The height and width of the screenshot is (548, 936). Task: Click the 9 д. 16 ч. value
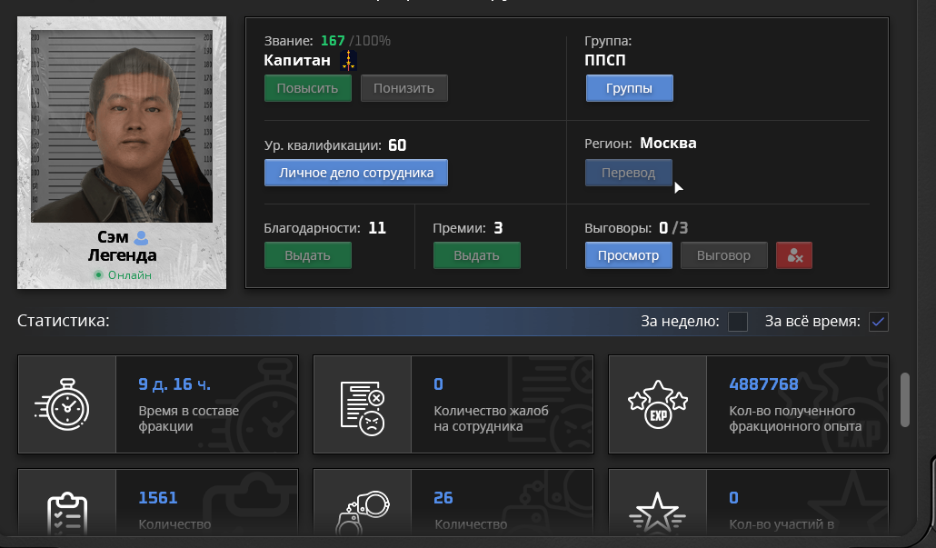coord(174,384)
